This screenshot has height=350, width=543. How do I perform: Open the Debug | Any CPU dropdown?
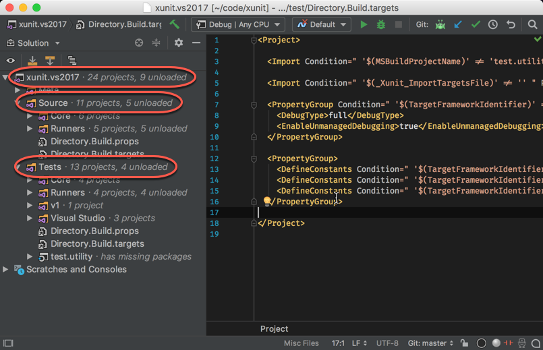(x=238, y=24)
